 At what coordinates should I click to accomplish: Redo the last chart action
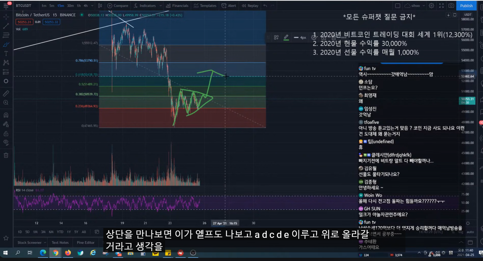coord(273,6)
